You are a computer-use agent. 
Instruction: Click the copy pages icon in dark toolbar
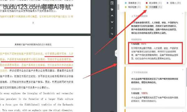point(112,9)
